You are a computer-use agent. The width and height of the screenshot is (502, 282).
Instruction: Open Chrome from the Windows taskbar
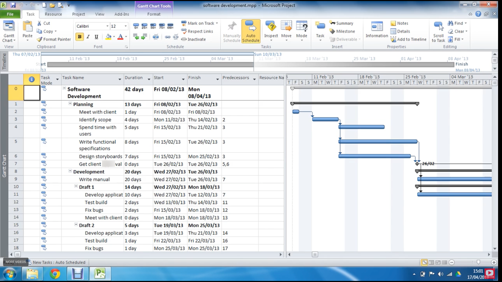[55, 274]
